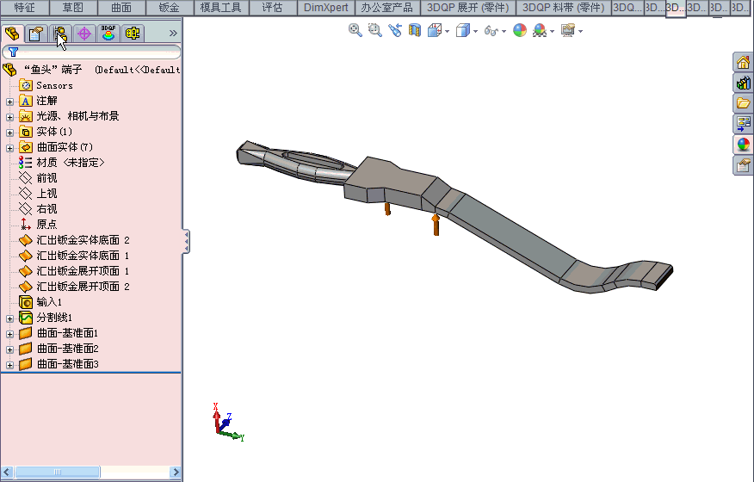This screenshot has height=482, width=754.
Task: Expand the 注解 tree node
Action: (x=9, y=102)
